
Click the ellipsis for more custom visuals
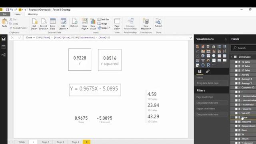click(214, 65)
